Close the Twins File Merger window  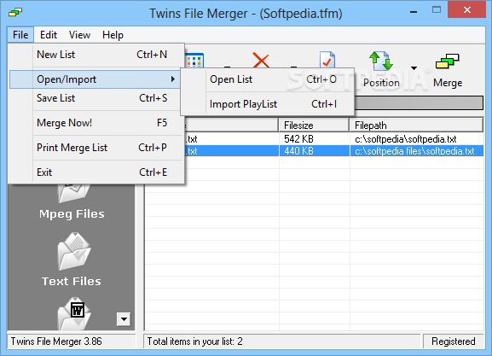[467, 10]
